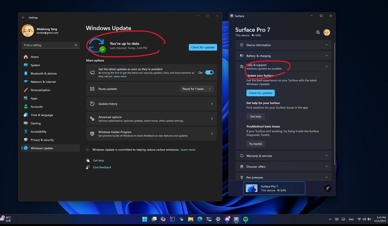388x226 pixels.
Task: Select the Surface Pro 7 device card at the bottom
Action: pos(274,188)
